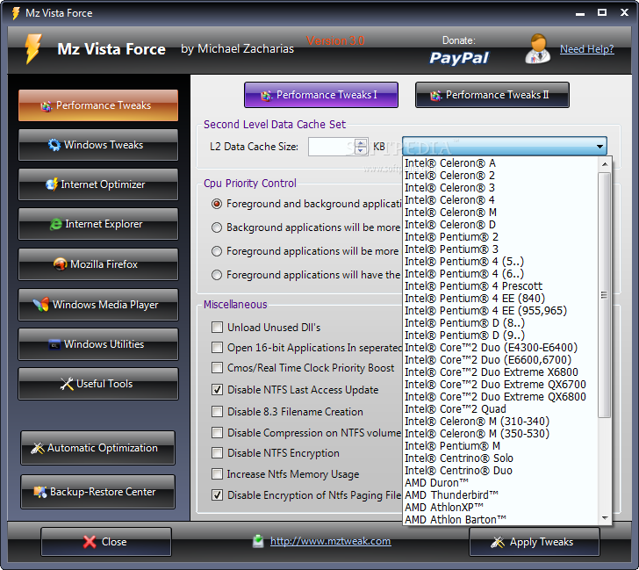Choose Intel Pentium 4 Prescott option
Image resolution: width=639 pixels, height=570 pixels.
pyautogui.click(x=500, y=285)
